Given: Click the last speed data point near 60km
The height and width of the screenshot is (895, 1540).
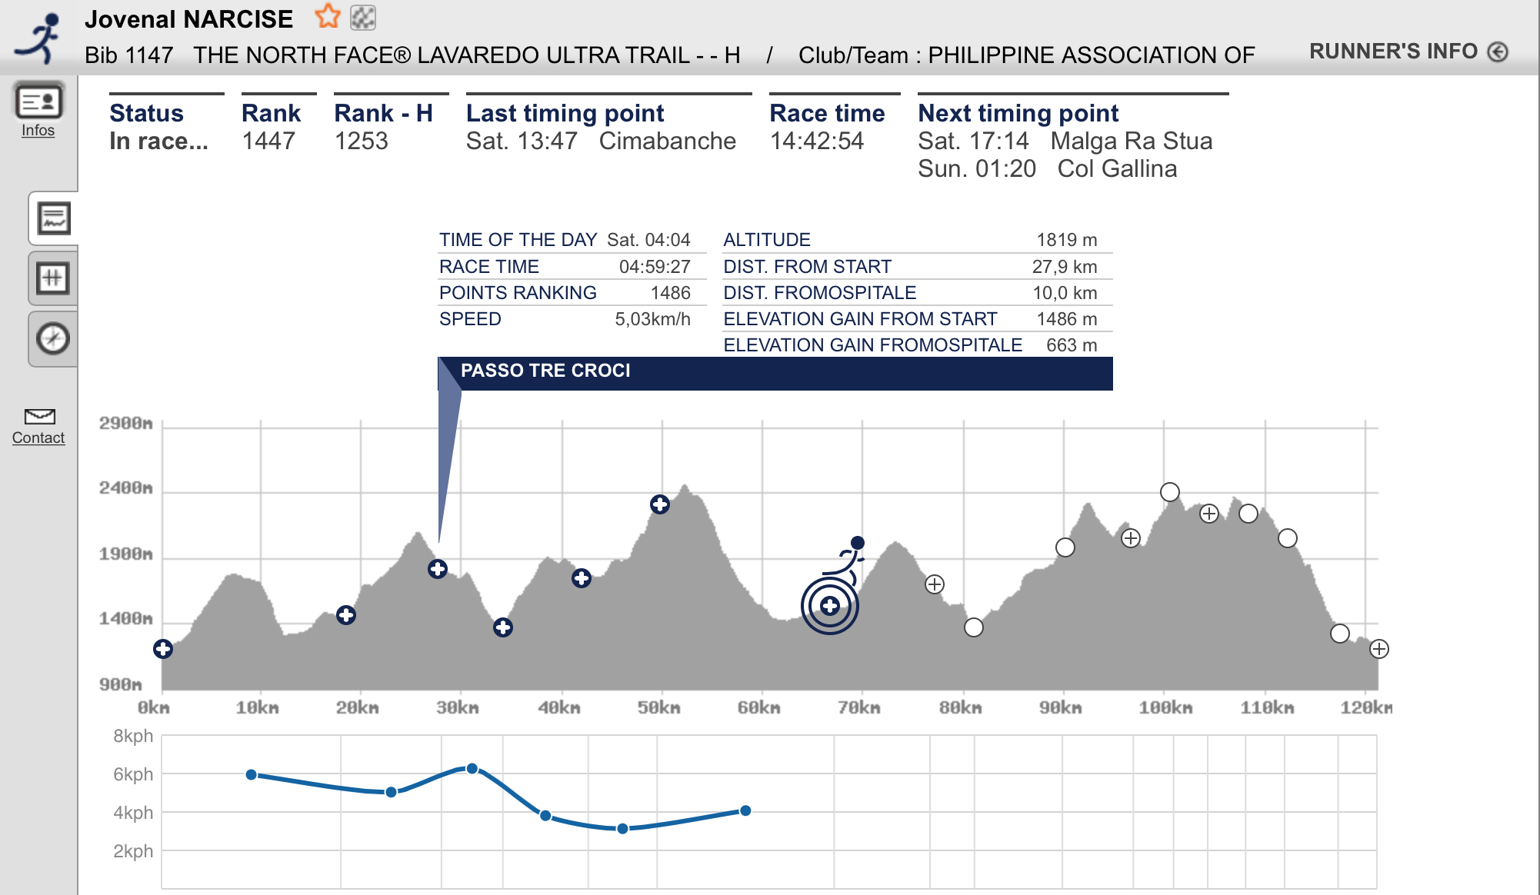Looking at the screenshot, I should (x=745, y=810).
